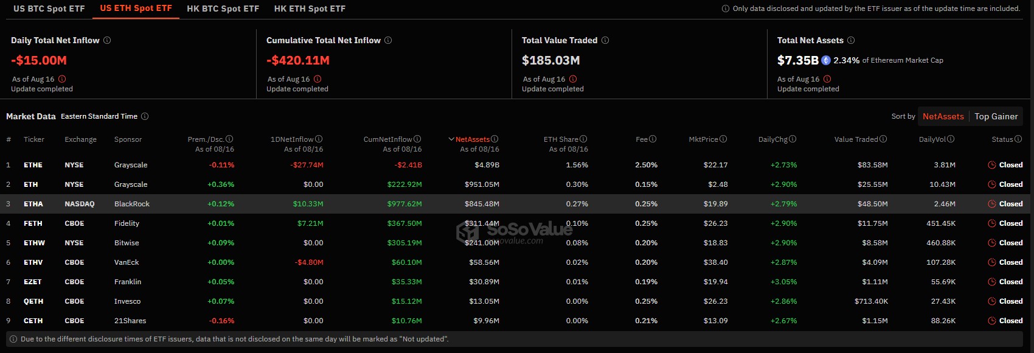Screen dimensions: 1034x353
Task: Click the $83.58M value traded cell
Action: point(873,165)
